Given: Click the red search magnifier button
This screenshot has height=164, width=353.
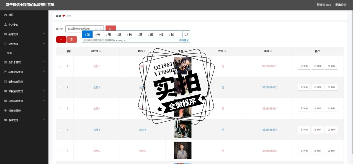Looking at the screenshot, I should (x=110, y=29).
